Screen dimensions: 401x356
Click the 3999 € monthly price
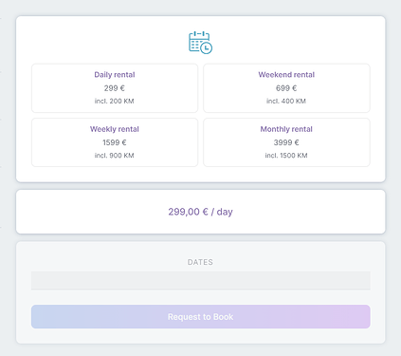point(286,142)
